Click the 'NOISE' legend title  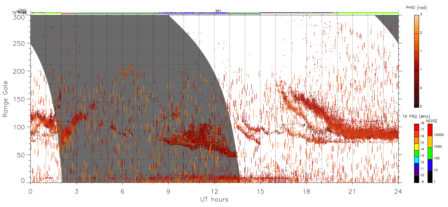(x=432, y=121)
